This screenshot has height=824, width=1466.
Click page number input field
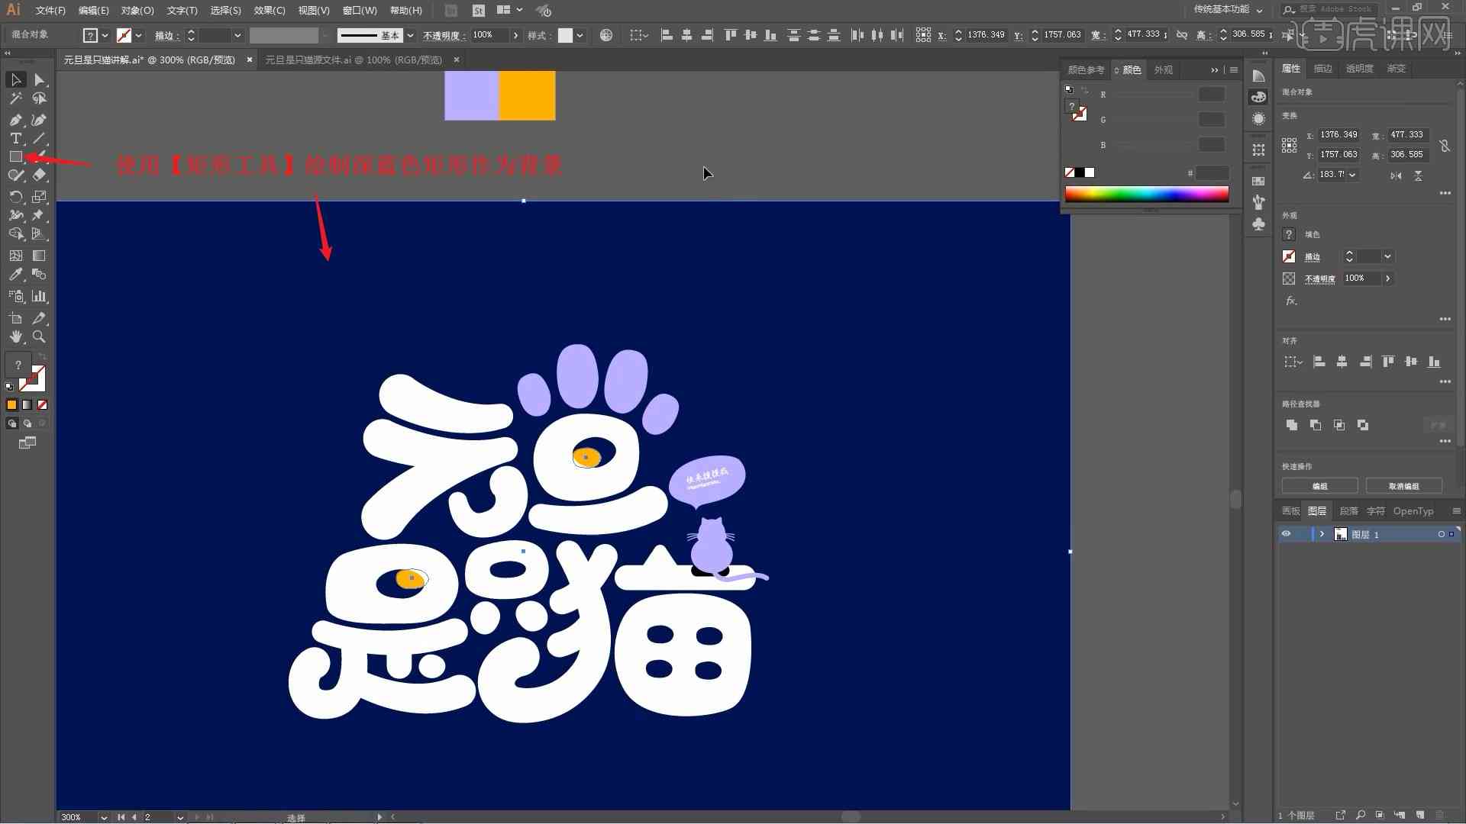point(157,815)
